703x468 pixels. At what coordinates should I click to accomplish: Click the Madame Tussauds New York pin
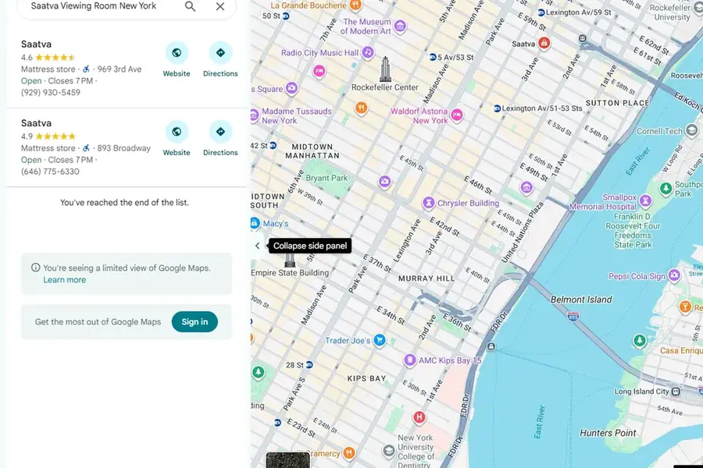pyautogui.click(x=254, y=115)
